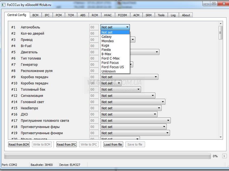Click the Write to IPC button
Image resolution: width=229 pixels, height=171 pixels.
pos(89,144)
